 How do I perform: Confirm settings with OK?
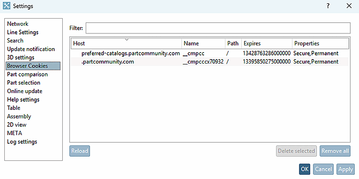tap(304, 169)
